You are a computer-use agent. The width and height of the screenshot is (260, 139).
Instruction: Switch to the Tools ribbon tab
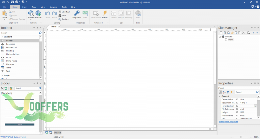(x=64, y=7)
